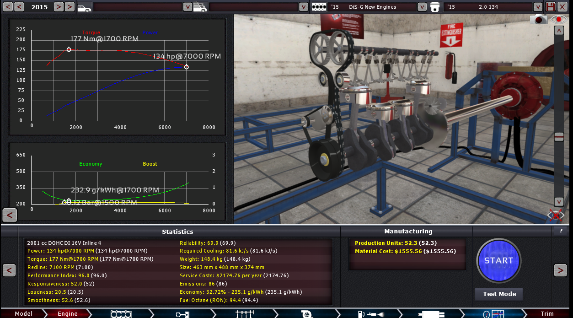Click the 3D view scrollbar down arrow
This screenshot has width=573, height=318.
559,201
